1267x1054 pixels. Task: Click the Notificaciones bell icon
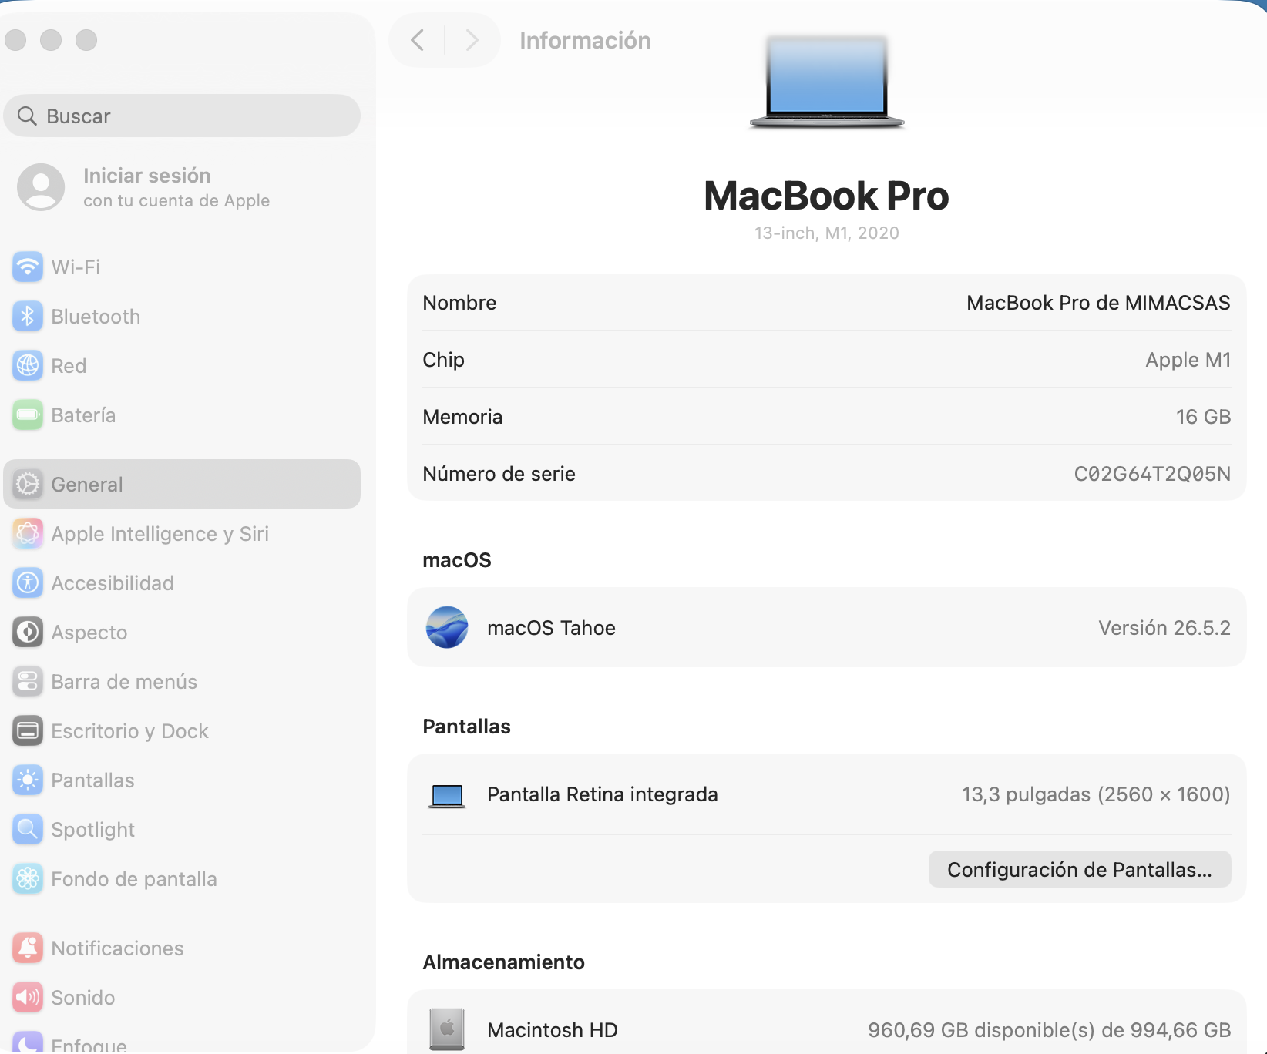28,948
